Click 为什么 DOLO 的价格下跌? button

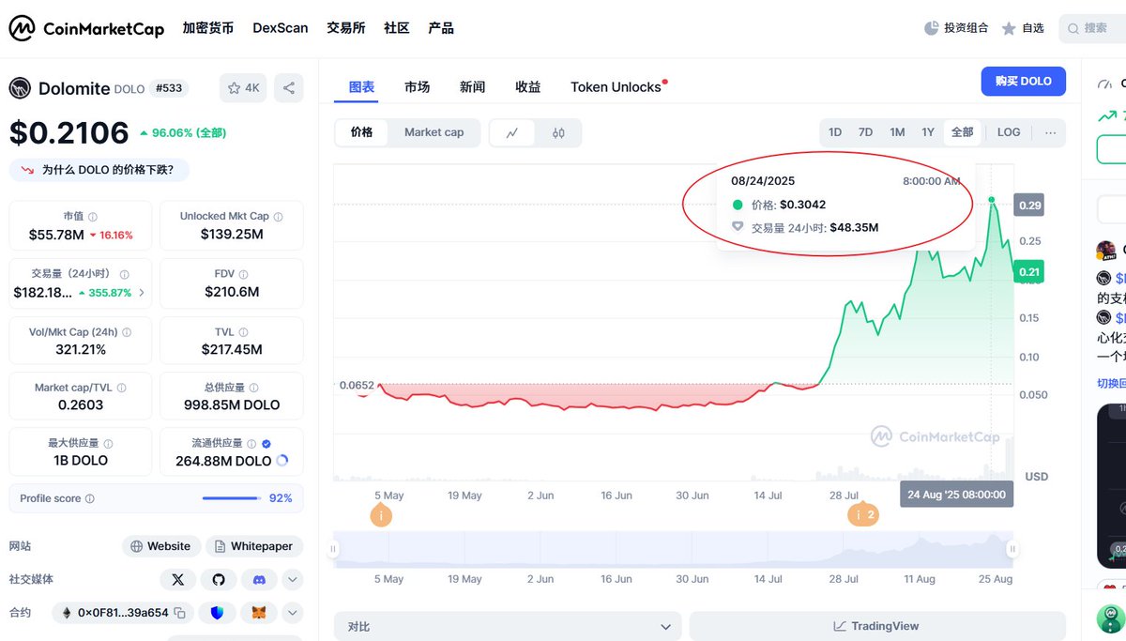(99, 170)
